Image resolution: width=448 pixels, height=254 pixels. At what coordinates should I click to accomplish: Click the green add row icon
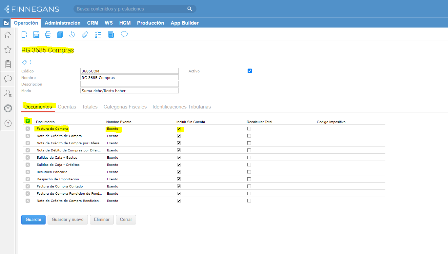(x=28, y=121)
